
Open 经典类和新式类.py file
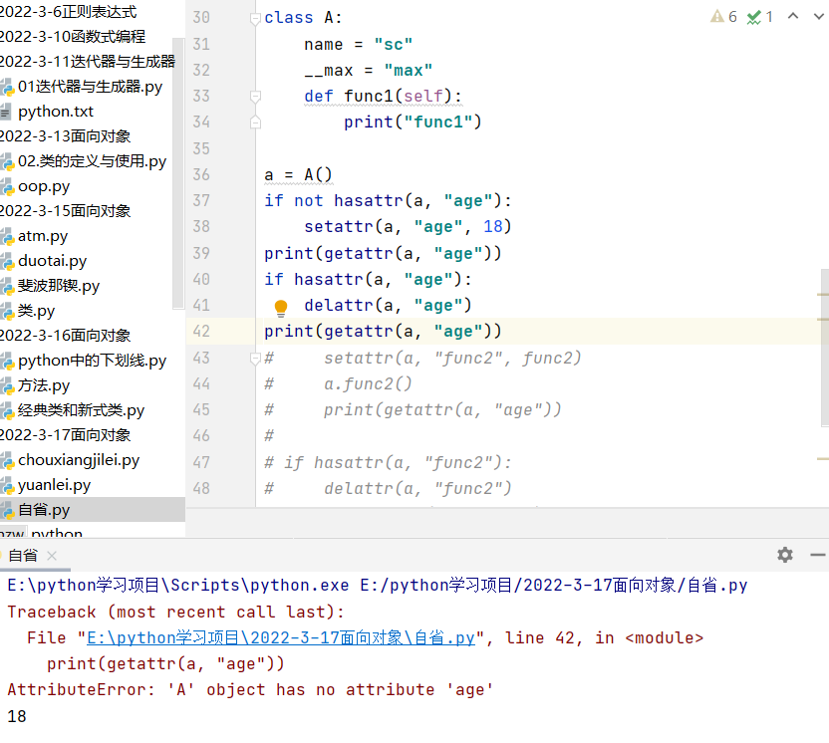click(x=81, y=410)
